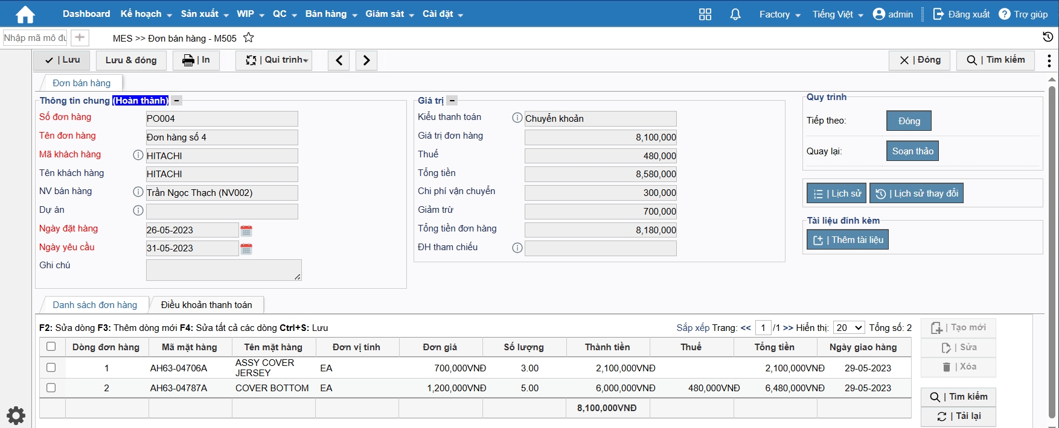Open the admin user account menu

tap(893, 14)
